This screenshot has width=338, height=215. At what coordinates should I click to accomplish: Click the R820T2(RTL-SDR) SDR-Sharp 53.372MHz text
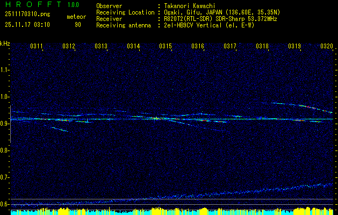point(220,19)
